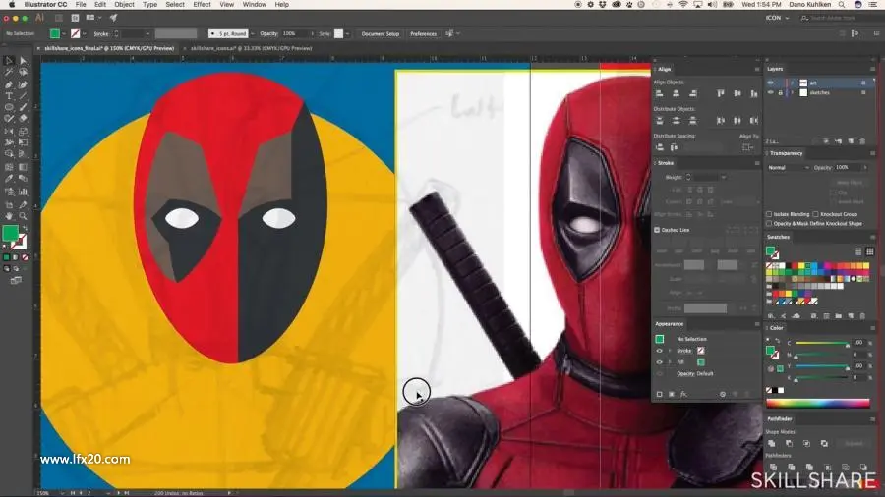Click Stroke link in Appearance panel

coord(684,351)
